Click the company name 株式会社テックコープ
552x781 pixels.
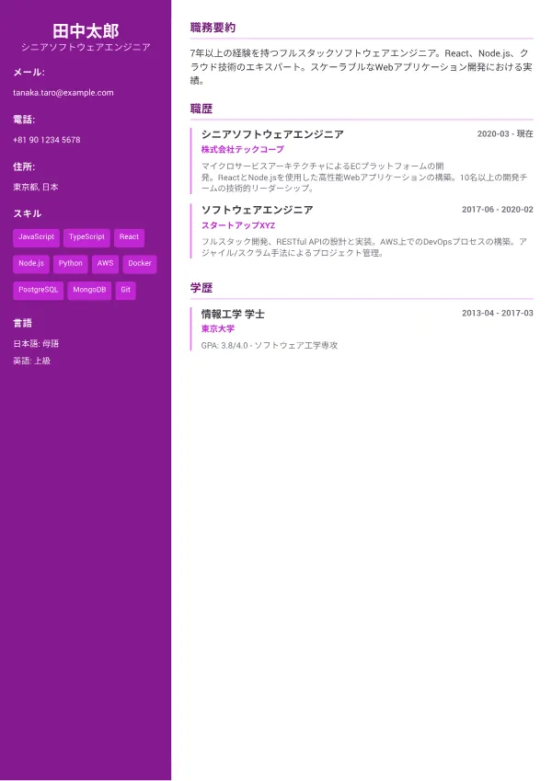pyautogui.click(x=243, y=149)
